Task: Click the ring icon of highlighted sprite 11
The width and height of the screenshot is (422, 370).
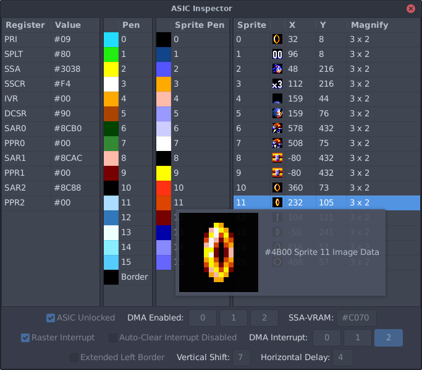Action: [277, 202]
